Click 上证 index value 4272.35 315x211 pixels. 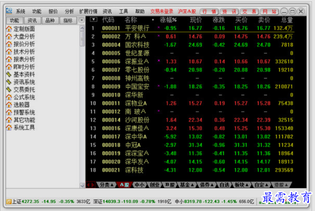30,202
